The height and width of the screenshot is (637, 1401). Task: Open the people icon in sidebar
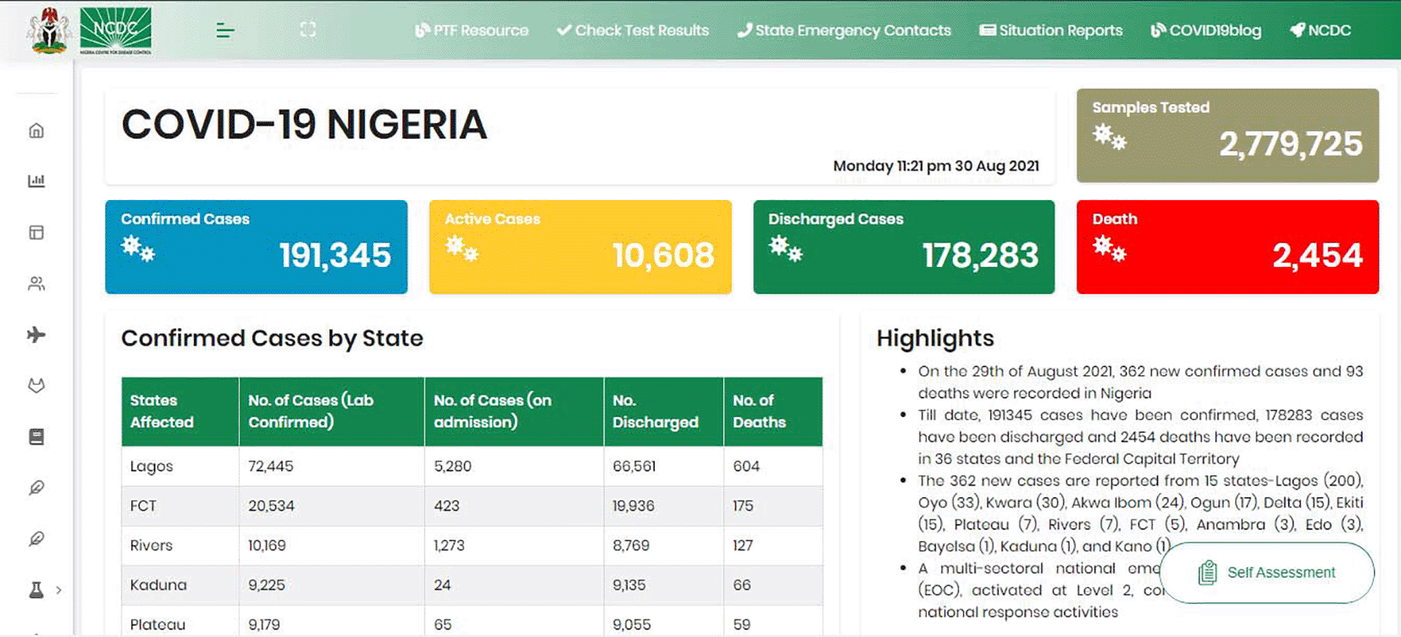tap(36, 284)
